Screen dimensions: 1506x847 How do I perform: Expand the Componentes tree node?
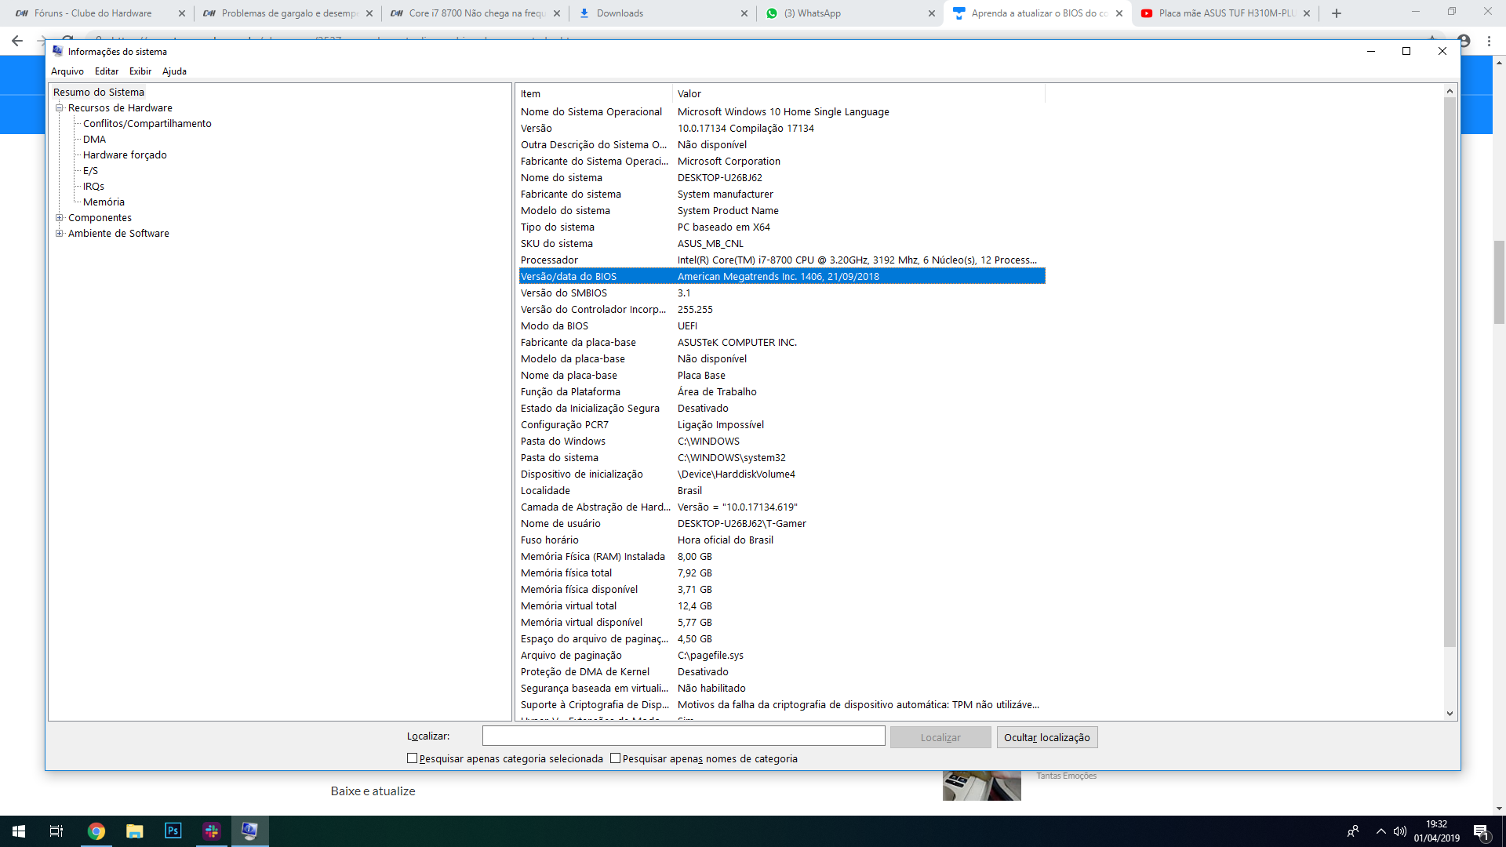(x=59, y=218)
